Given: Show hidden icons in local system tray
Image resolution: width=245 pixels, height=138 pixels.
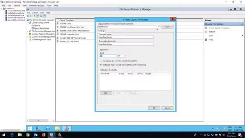Looking at the screenshot, I should [201, 135].
